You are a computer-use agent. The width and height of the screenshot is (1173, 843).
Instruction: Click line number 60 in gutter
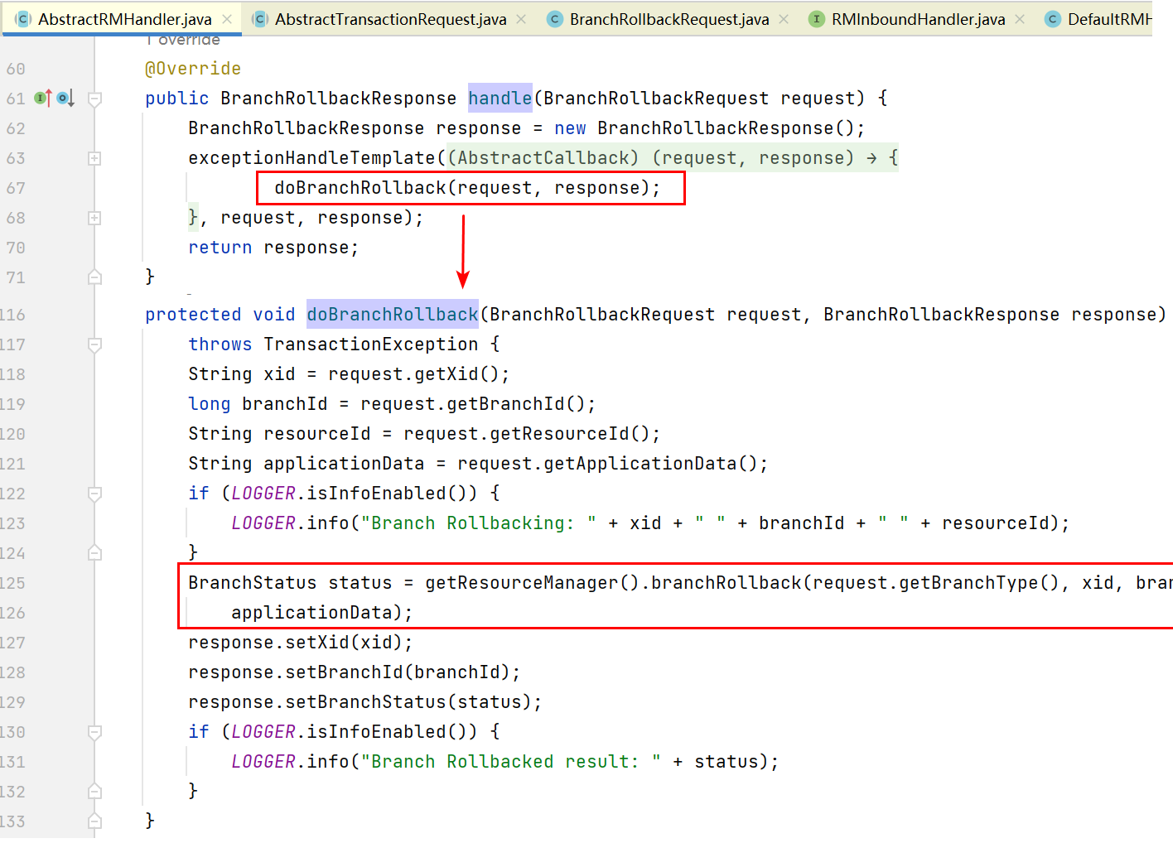[x=16, y=69]
